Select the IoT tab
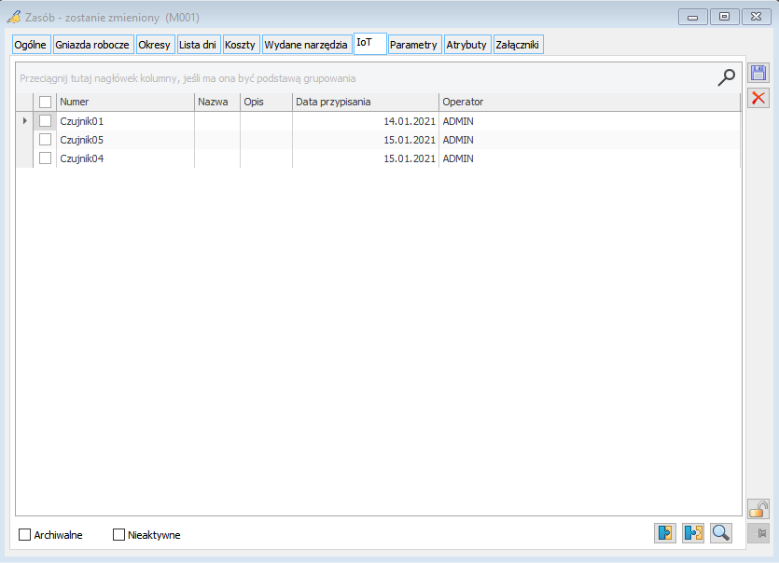The image size is (779, 563). [x=369, y=43]
